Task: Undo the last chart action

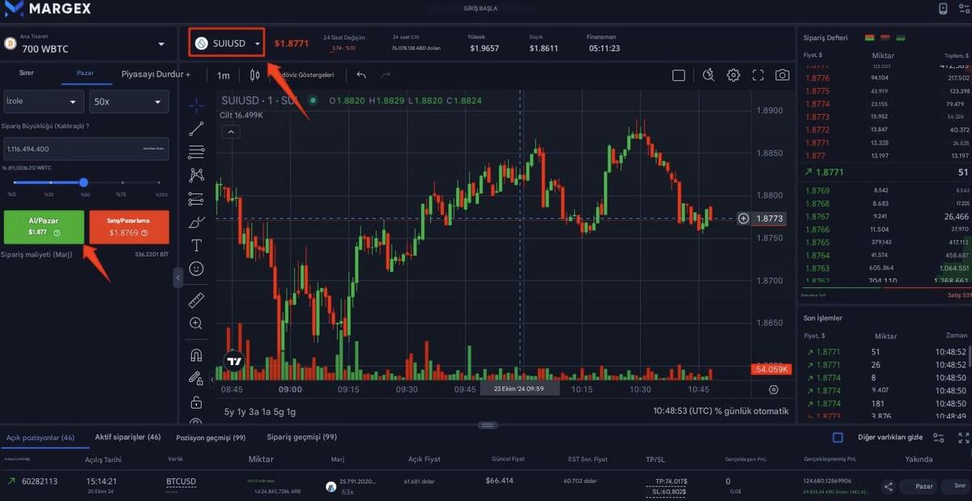Action: (x=361, y=75)
